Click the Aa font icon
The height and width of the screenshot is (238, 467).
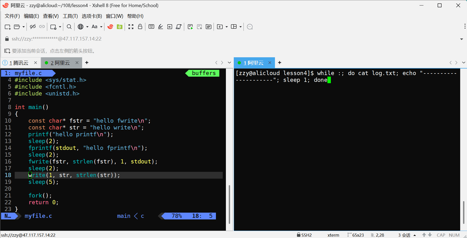point(94,27)
